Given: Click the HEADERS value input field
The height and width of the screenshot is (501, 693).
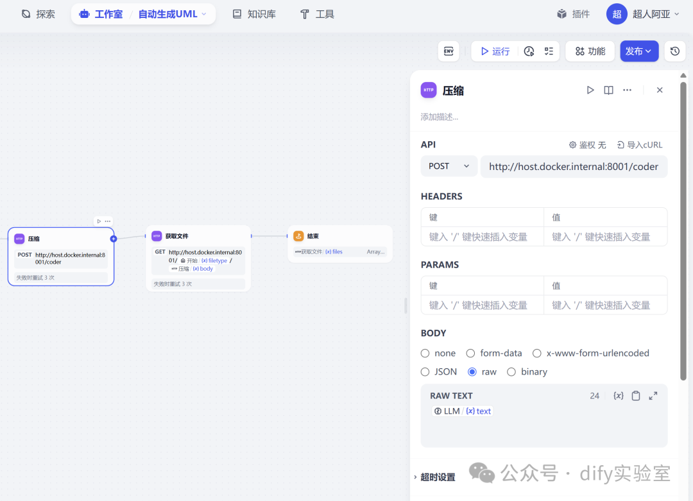Looking at the screenshot, I should [606, 237].
